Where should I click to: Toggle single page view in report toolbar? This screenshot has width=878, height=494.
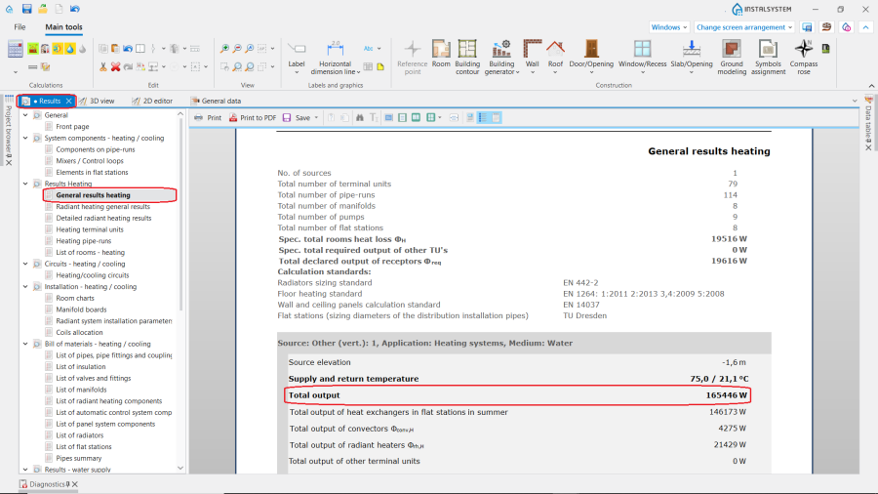pos(402,117)
